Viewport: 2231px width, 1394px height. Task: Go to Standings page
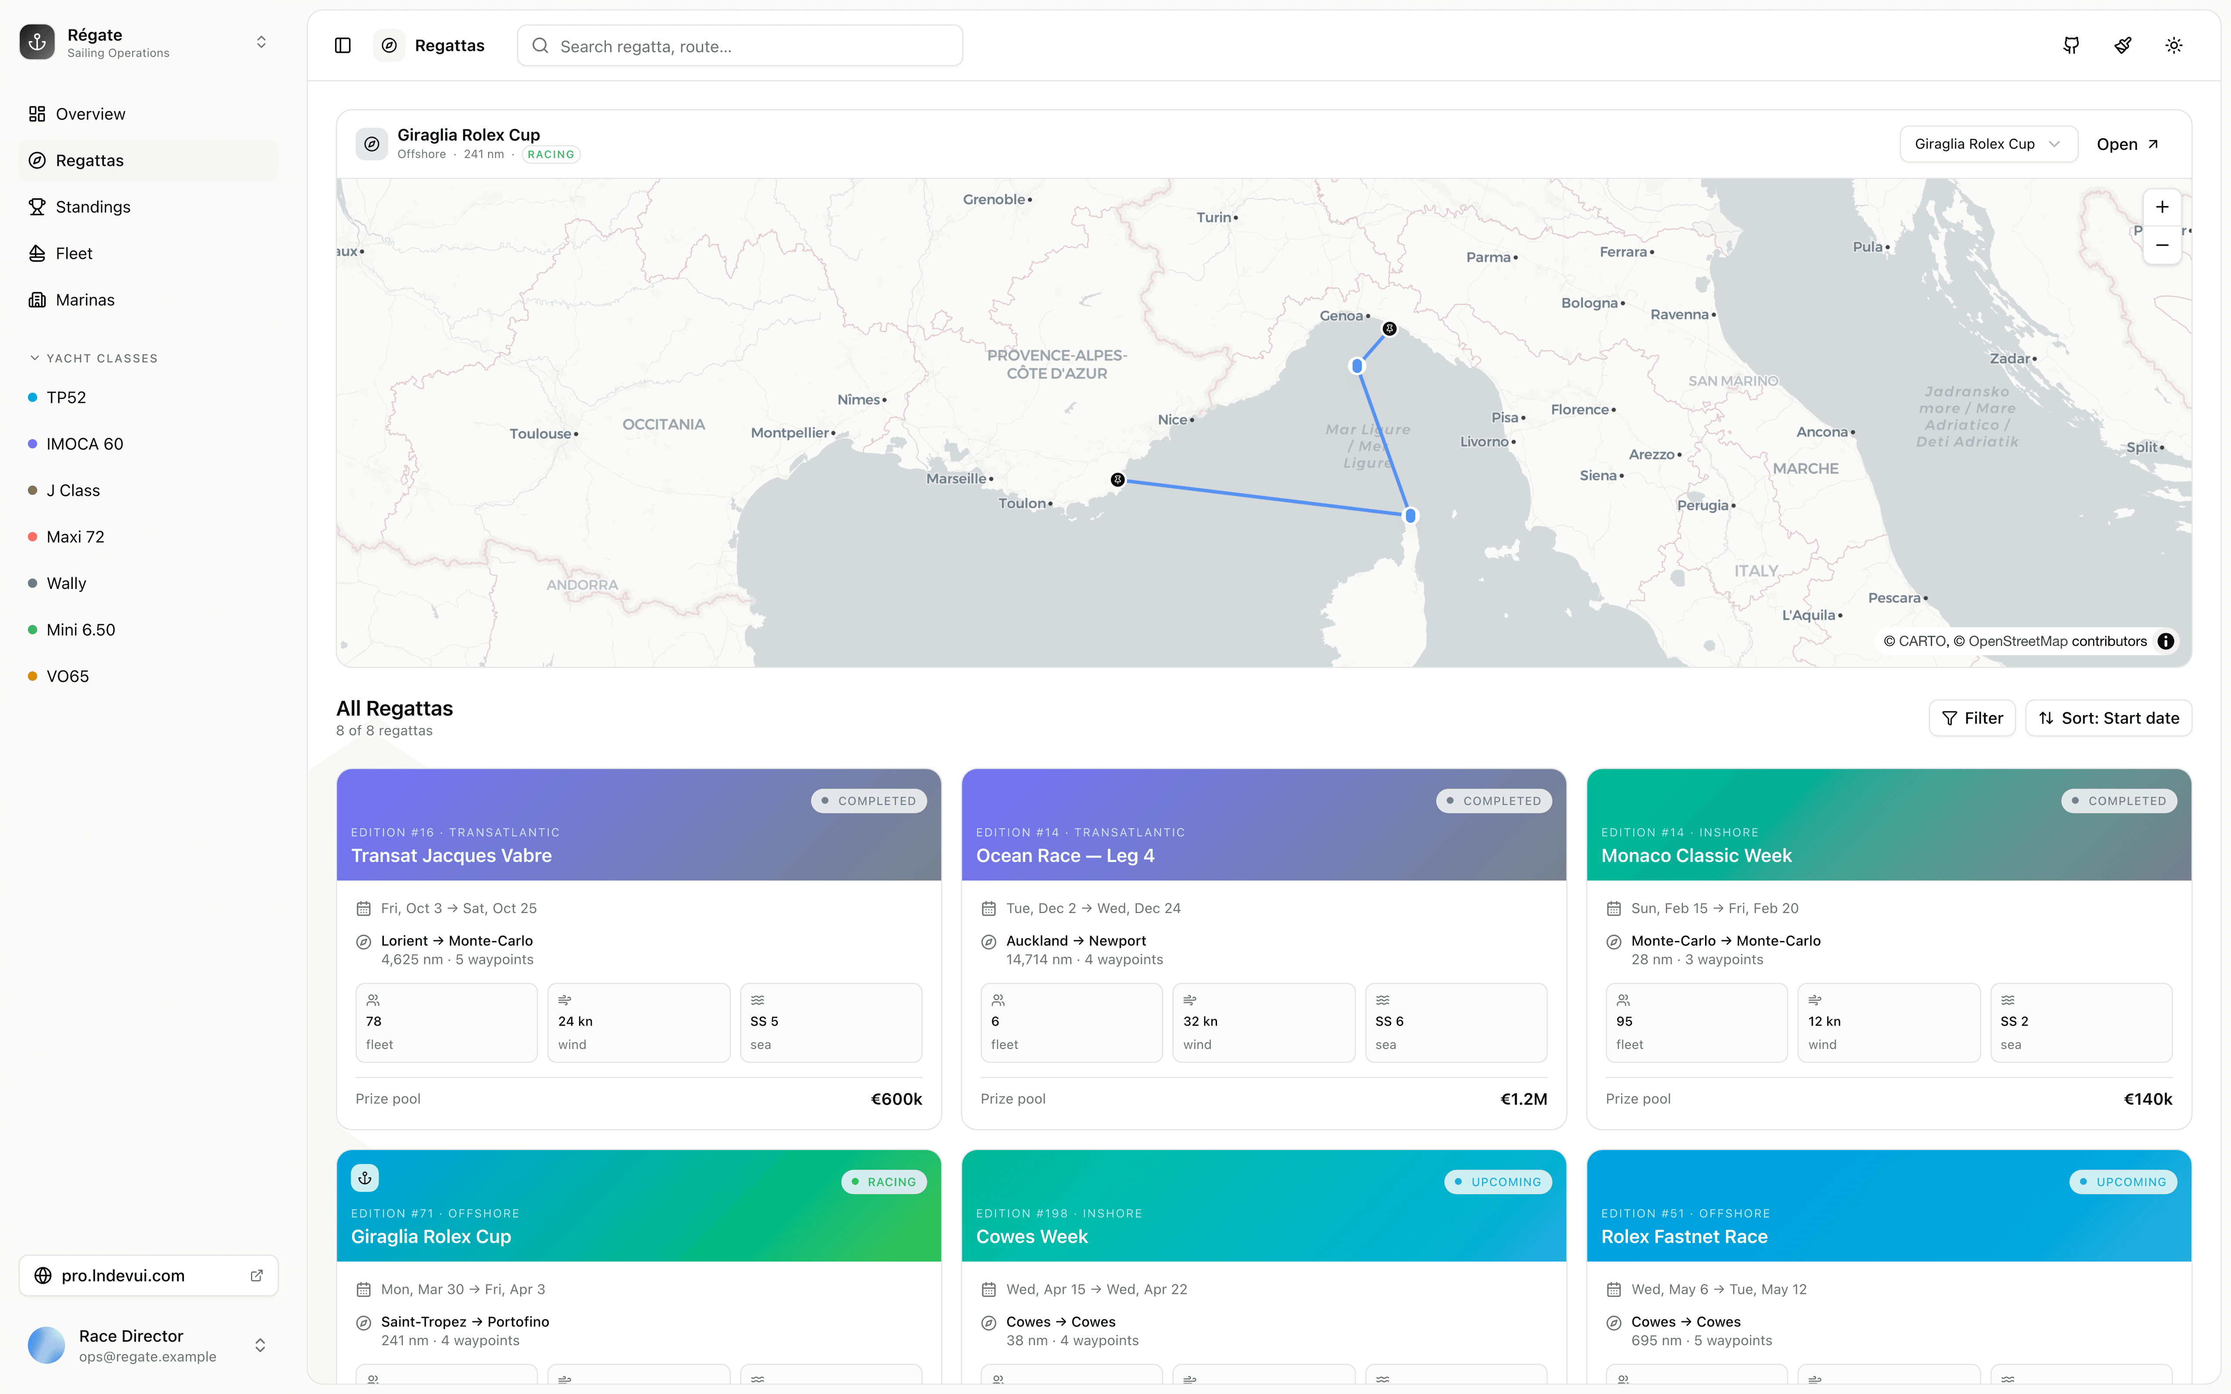[x=149, y=206]
